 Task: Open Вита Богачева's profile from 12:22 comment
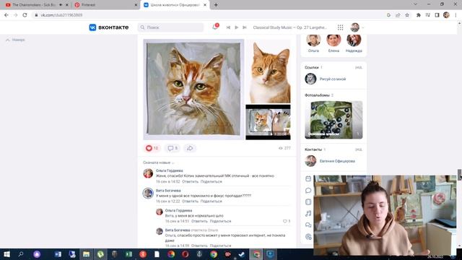pos(168,191)
